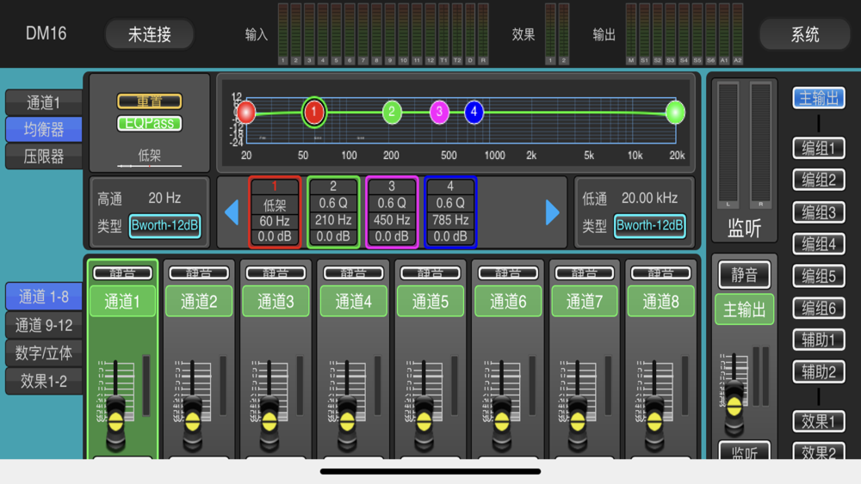Image resolution: width=861 pixels, height=484 pixels.
Task: Show the 通道 1-8 bank
Action: tap(44, 297)
